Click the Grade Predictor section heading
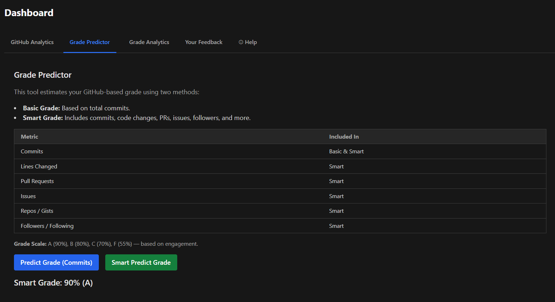Viewport: 555px width, 302px height. coord(43,75)
